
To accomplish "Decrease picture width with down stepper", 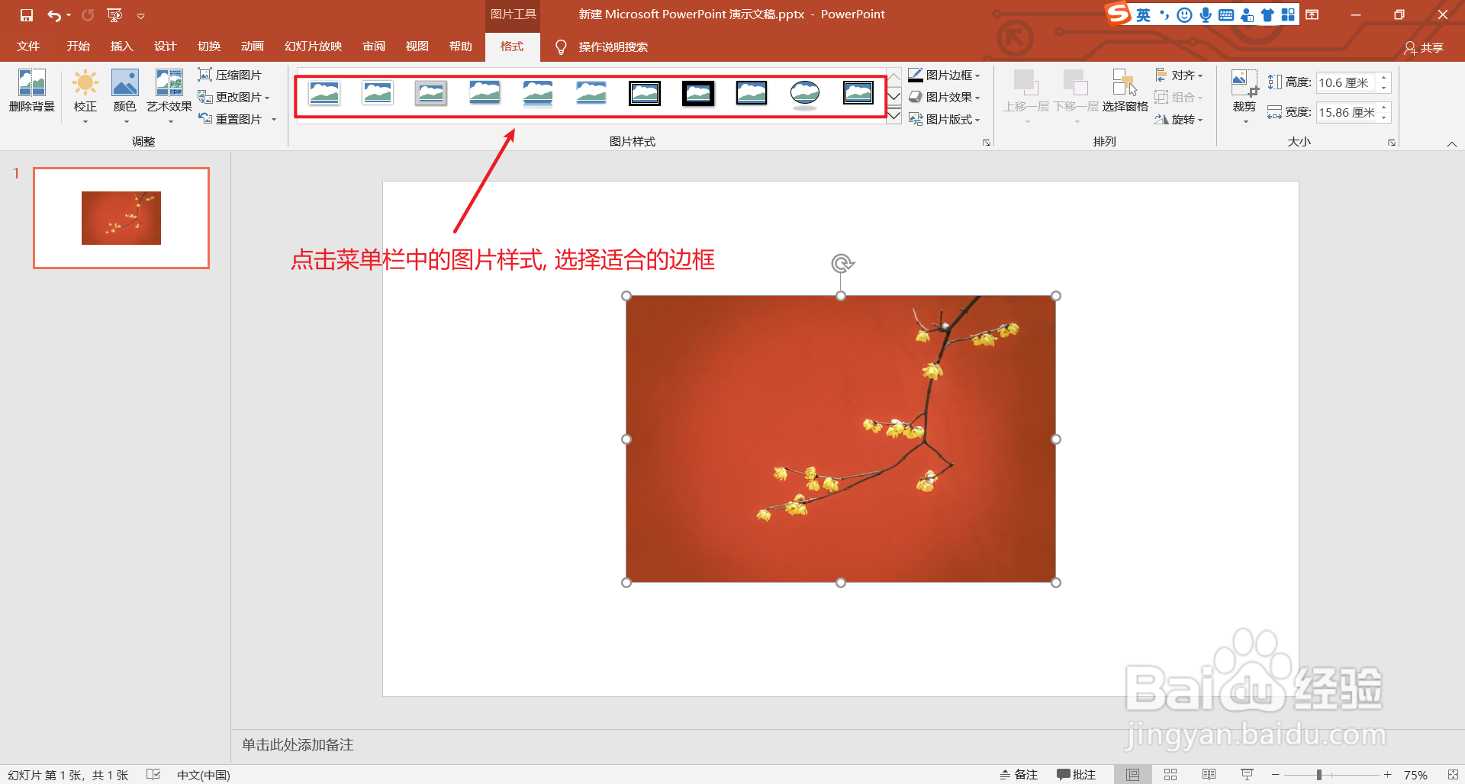I will pyautogui.click(x=1383, y=117).
